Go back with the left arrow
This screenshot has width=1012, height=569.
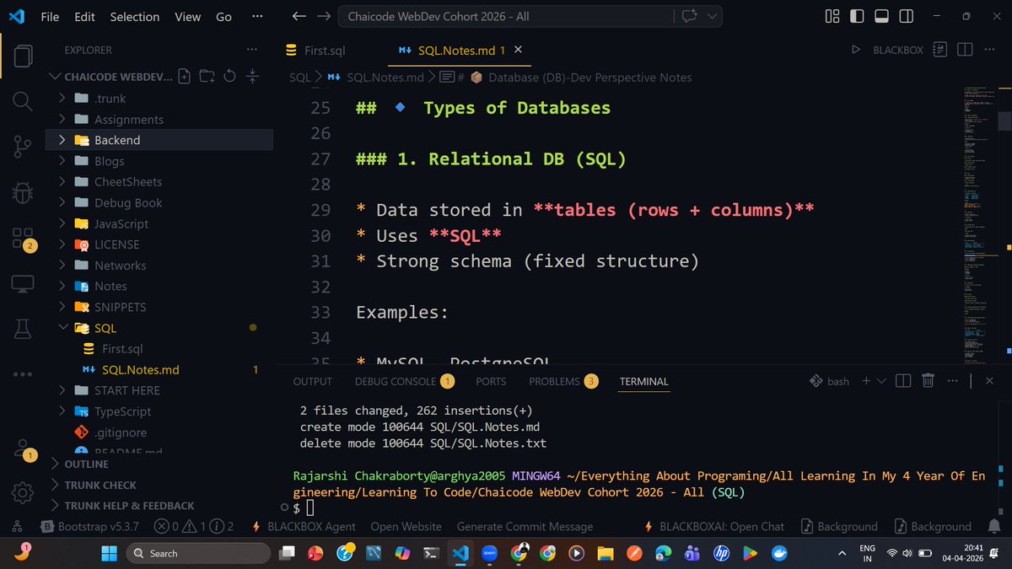[x=299, y=16]
